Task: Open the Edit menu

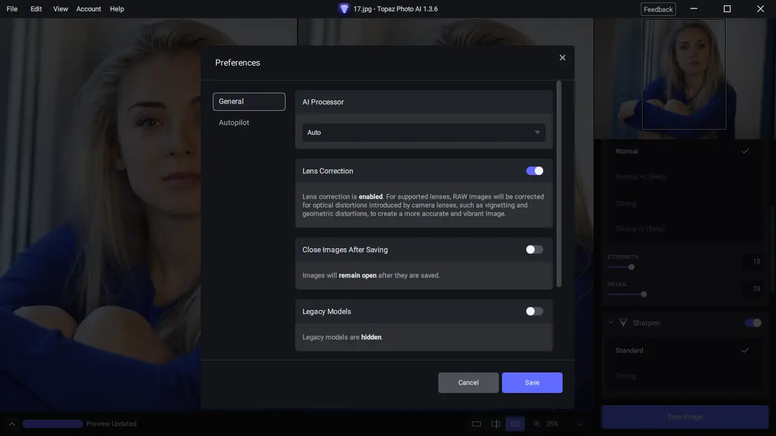Action: [36, 9]
